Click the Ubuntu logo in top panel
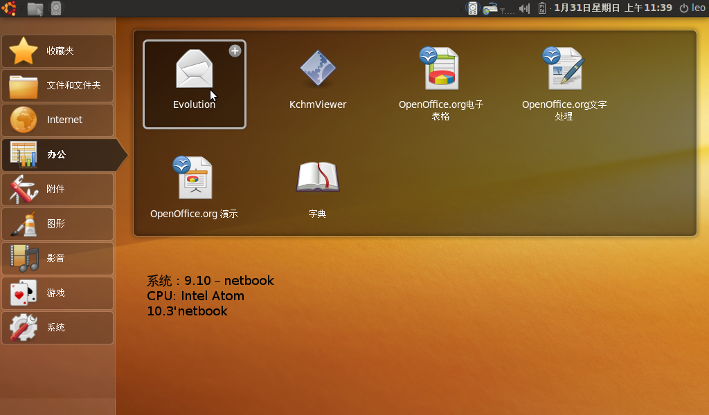This screenshot has height=415, width=709. [x=9, y=8]
